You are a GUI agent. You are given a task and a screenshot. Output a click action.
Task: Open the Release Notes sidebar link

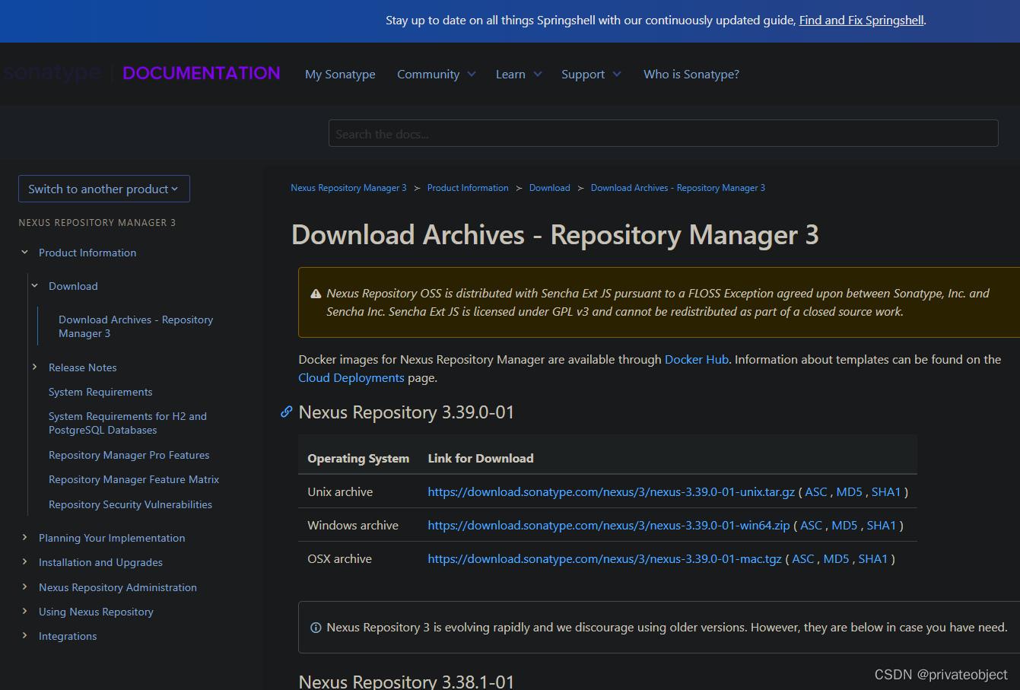click(83, 367)
